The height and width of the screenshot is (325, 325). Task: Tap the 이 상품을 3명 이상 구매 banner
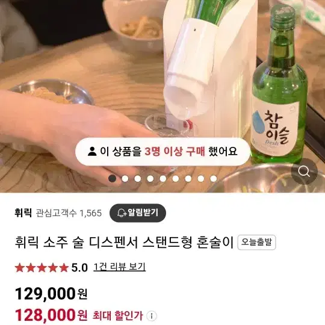tap(162, 152)
